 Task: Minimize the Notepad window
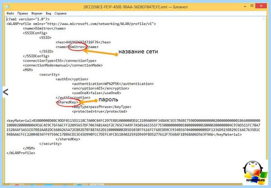245,6
